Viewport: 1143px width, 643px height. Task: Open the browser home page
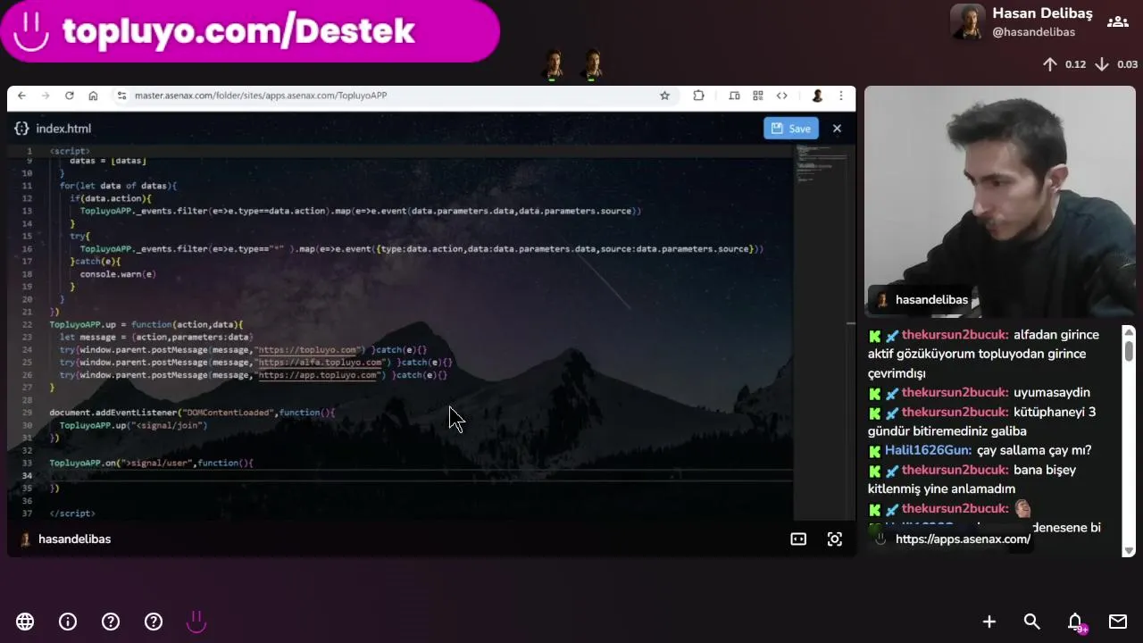(93, 96)
